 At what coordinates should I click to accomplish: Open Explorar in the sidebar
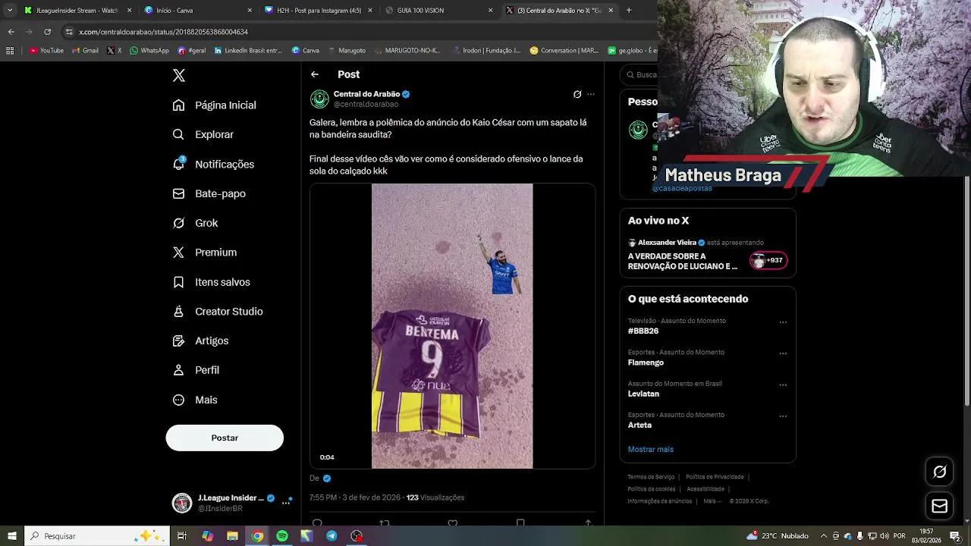pos(203,134)
